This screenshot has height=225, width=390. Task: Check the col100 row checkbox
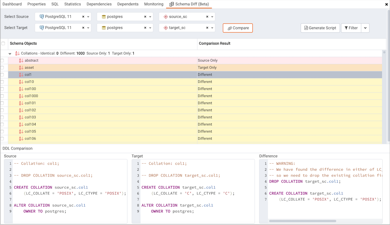pyautogui.click(x=2, y=89)
